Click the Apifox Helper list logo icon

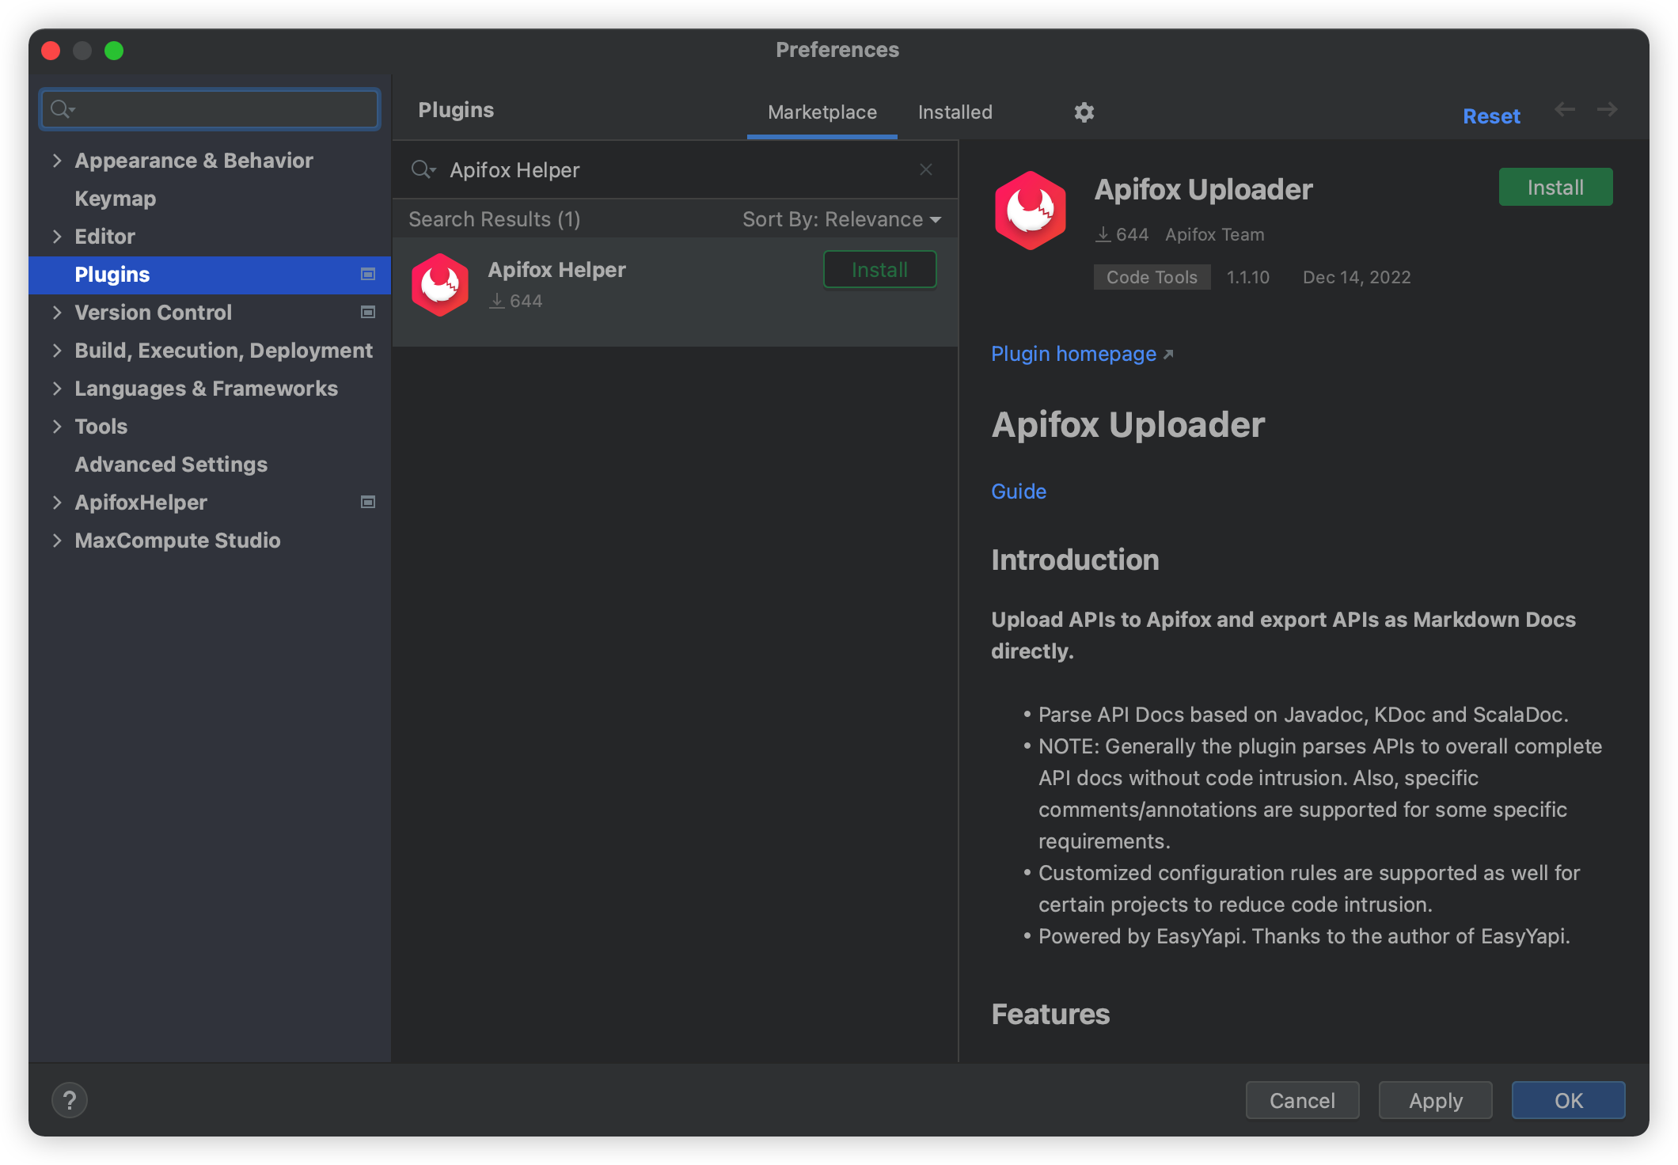(x=440, y=285)
